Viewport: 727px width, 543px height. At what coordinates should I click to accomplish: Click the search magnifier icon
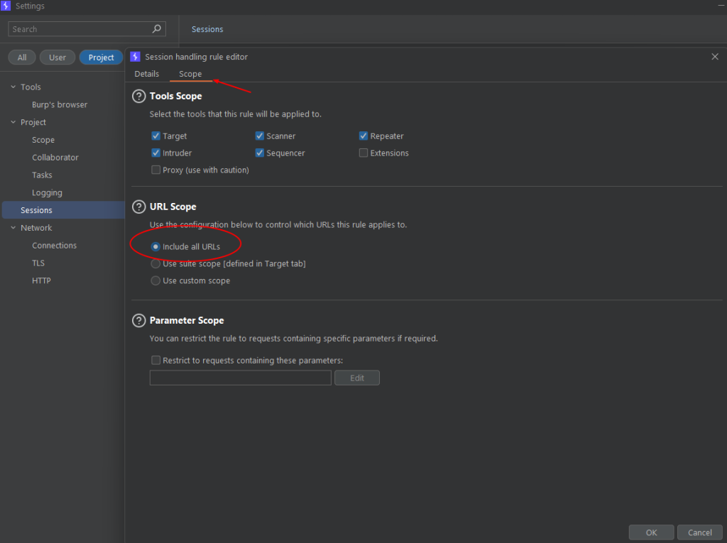click(157, 29)
